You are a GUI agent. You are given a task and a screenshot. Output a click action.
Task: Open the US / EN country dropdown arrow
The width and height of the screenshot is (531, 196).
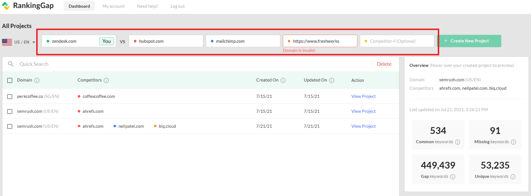pyautogui.click(x=34, y=42)
